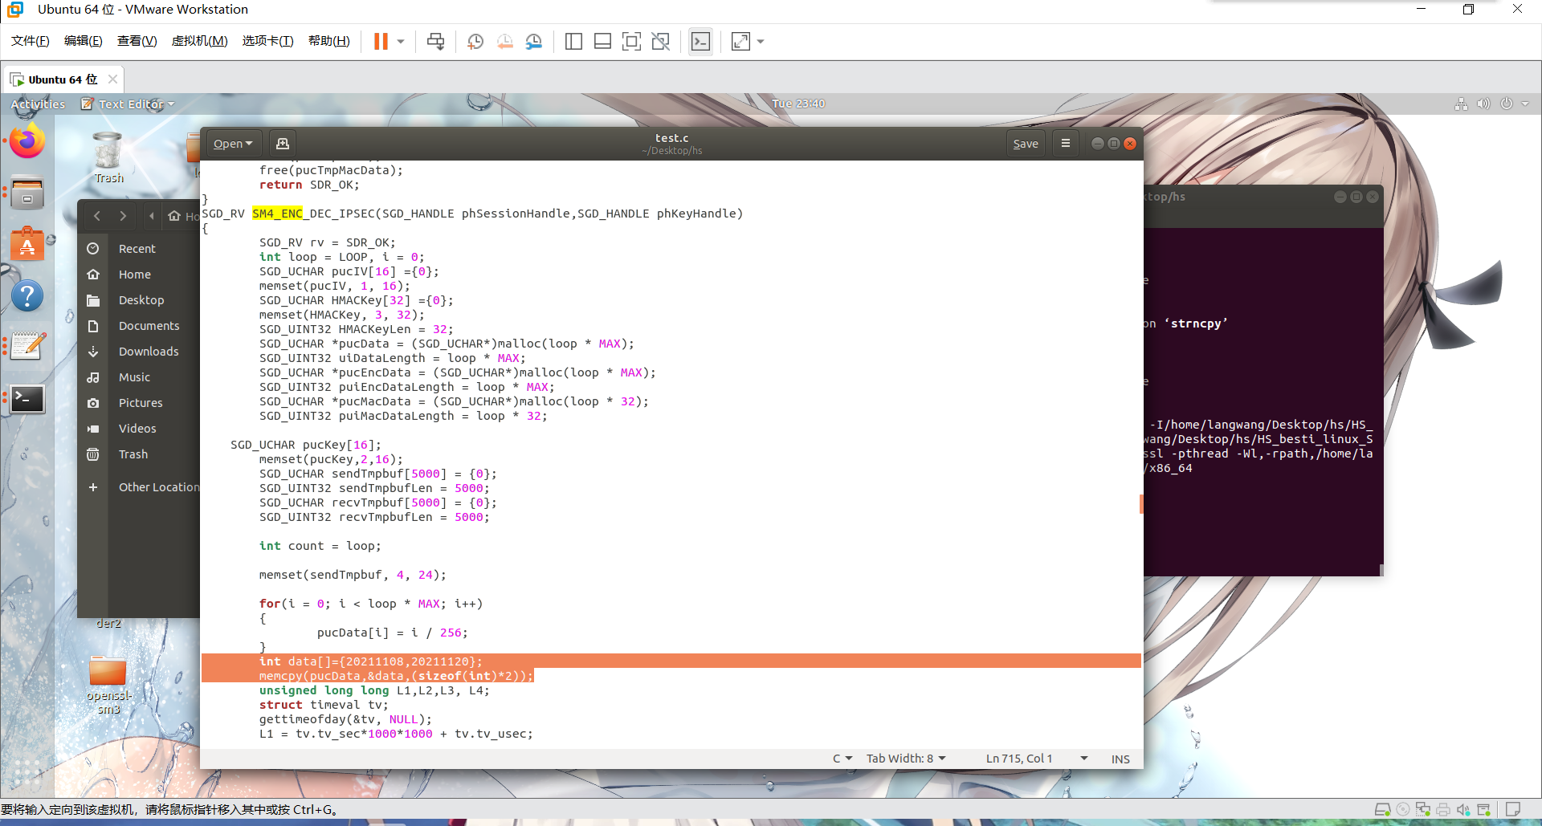Toggle the thumbnail bar view icon
The height and width of the screenshot is (826, 1542).
click(602, 41)
